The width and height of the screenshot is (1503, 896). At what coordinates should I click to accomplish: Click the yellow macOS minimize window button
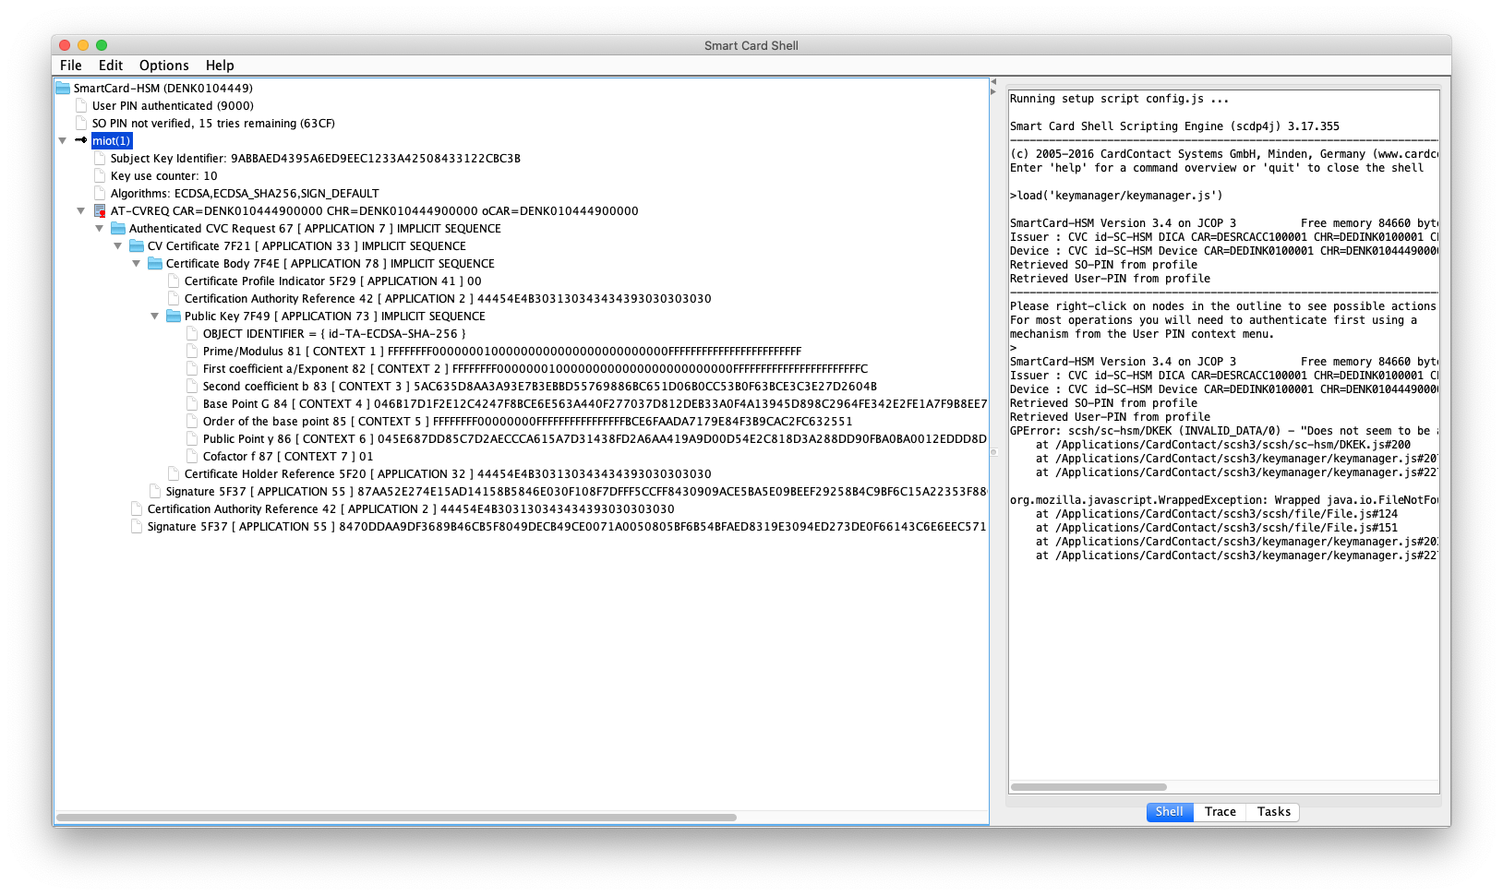[83, 45]
